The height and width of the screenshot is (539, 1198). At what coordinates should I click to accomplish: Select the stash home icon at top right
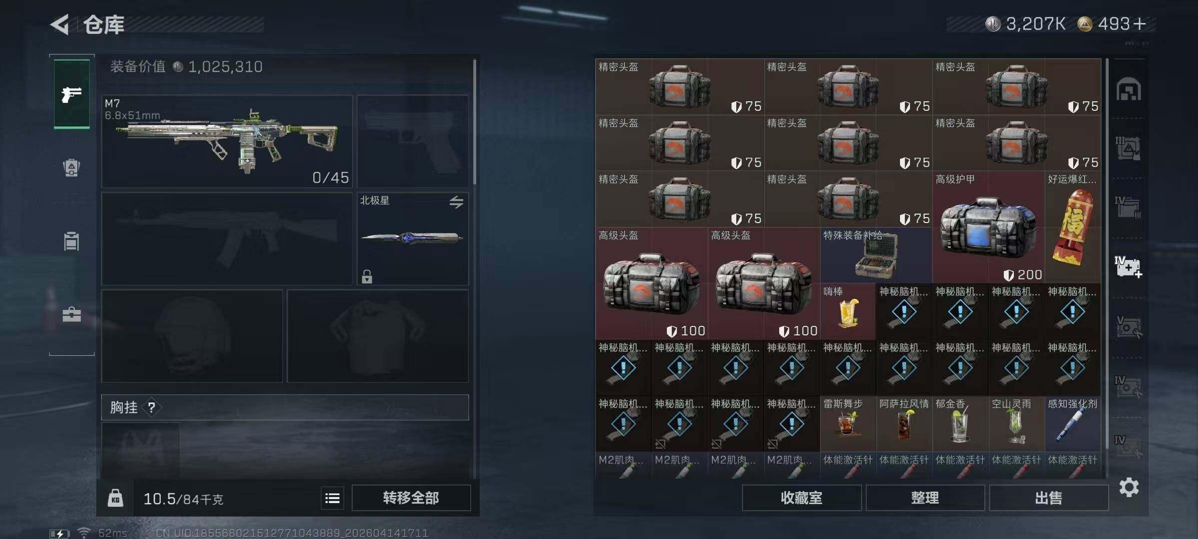click(x=1129, y=90)
